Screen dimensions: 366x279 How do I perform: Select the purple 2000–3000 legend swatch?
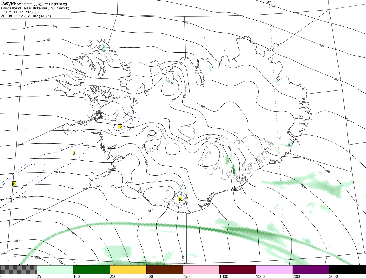click(311, 270)
